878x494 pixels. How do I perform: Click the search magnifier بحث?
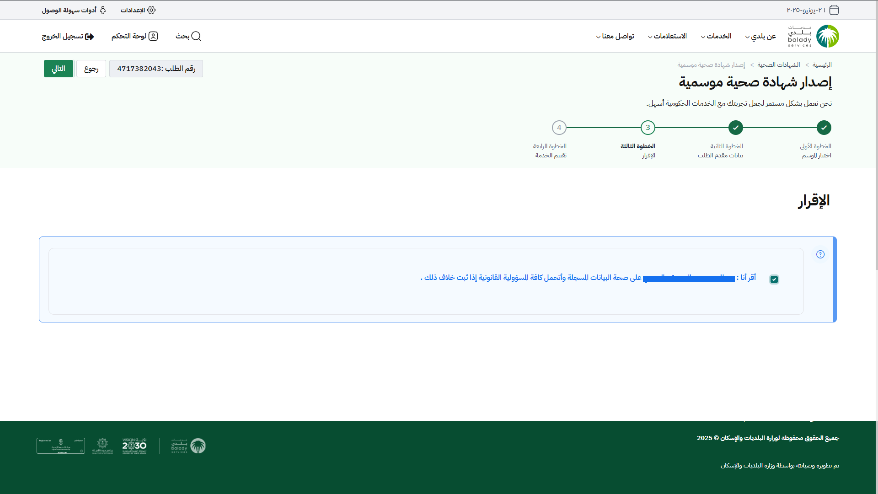tap(196, 36)
